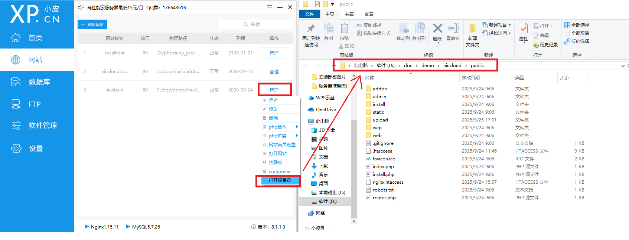Open the 新建项目 dropdown in ribbon

(x=497, y=25)
